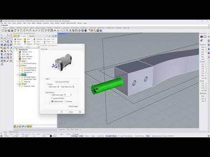
Task: Click the blue help icon in the RhinoCAM browser header
Action: click(56, 36)
